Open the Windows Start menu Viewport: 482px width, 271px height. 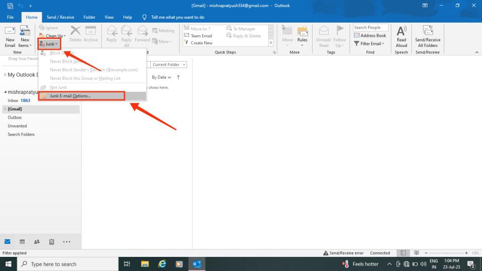[8, 264]
